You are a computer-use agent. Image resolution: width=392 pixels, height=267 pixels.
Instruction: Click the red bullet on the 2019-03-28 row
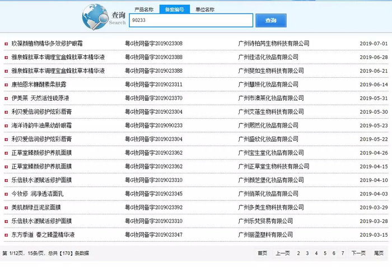(6, 222)
